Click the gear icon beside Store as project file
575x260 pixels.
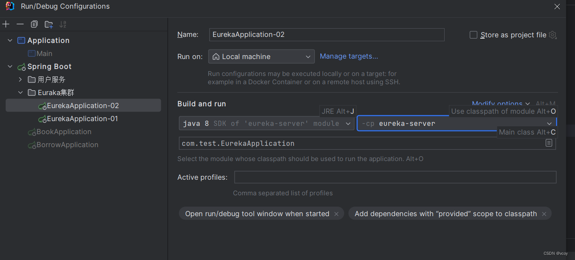(x=552, y=35)
